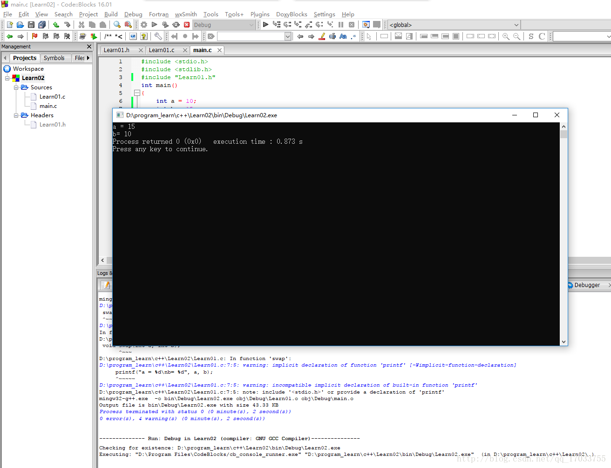Open the Debugger log tab

point(586,285)
